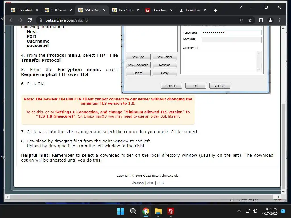Viewport: 291px width, 218px height.
Task: Open the XML footer link
Action: (x=150, y=183)
